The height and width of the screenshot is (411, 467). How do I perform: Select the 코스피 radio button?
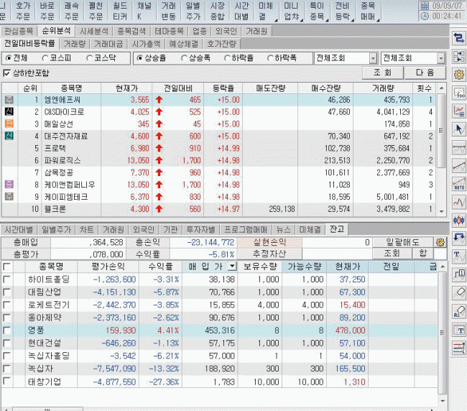coord(46,57)
